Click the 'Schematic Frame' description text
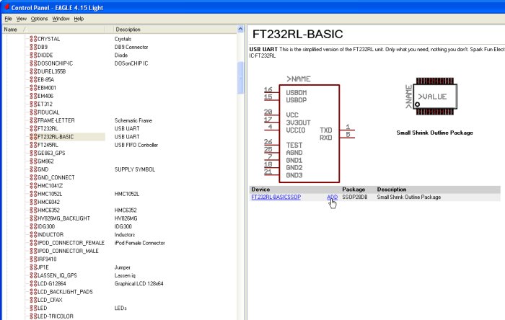 coord(133,120)
